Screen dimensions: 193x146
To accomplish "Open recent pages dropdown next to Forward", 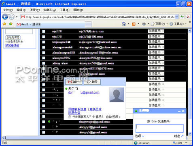I will (x=17, y=17).
